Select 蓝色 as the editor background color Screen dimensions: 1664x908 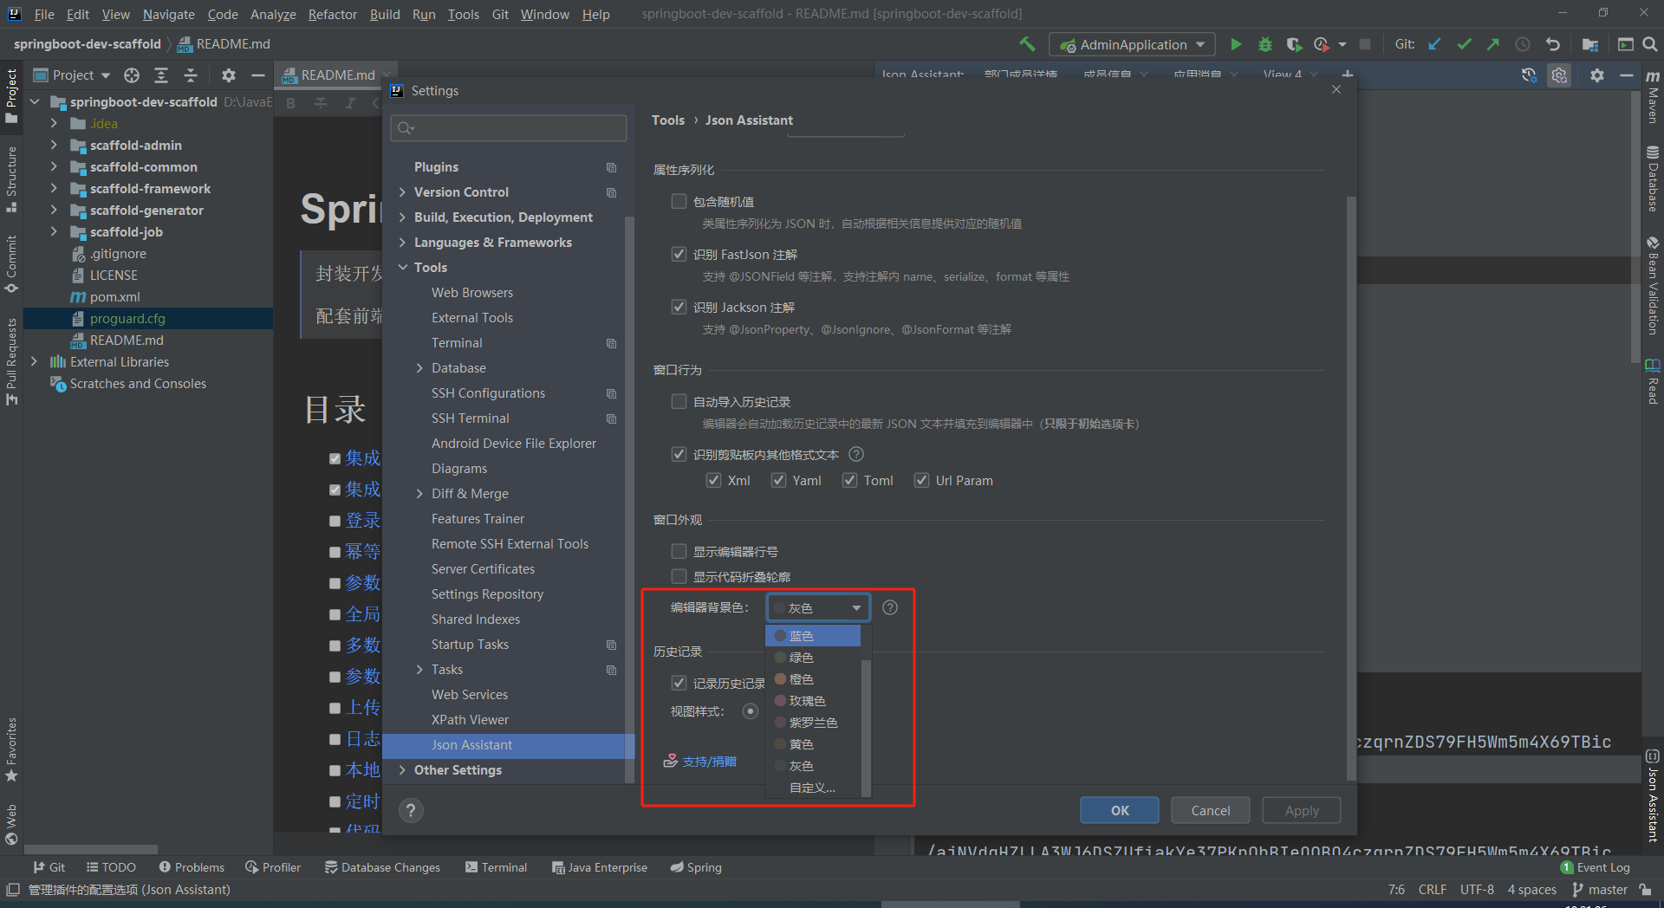pos(803,635)
